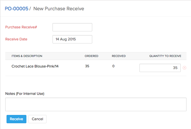Click the Quantity to Receive input box
191x129 pixels.
coord(160,68)
